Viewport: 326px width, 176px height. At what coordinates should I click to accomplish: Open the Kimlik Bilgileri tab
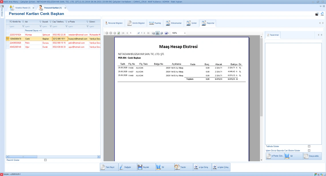[136, 23]
